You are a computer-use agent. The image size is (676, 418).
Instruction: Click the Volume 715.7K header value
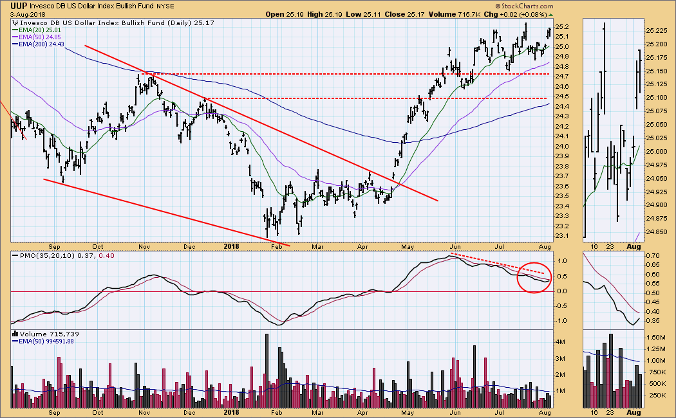pos(453,14)
